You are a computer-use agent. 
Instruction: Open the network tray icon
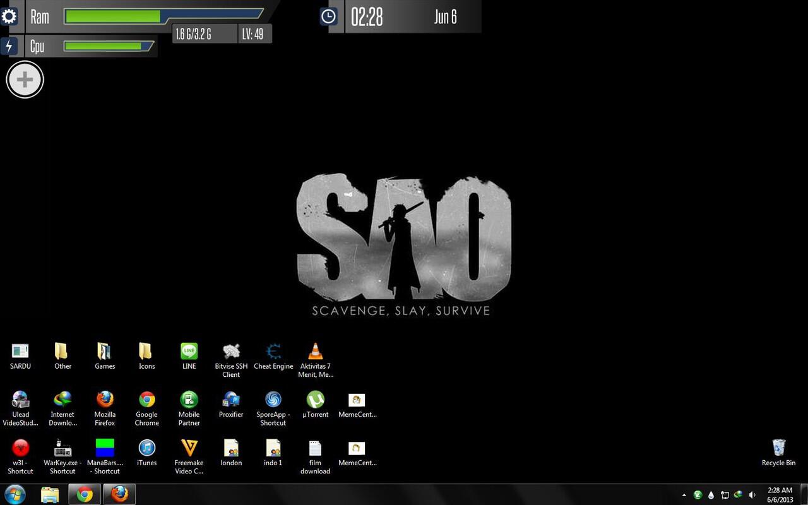(x=725, y=495)
